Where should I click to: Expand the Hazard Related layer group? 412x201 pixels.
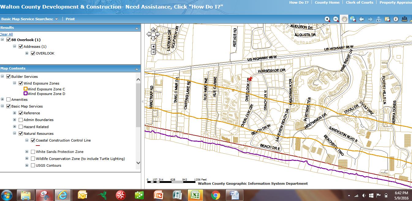(x=14, y=127)
